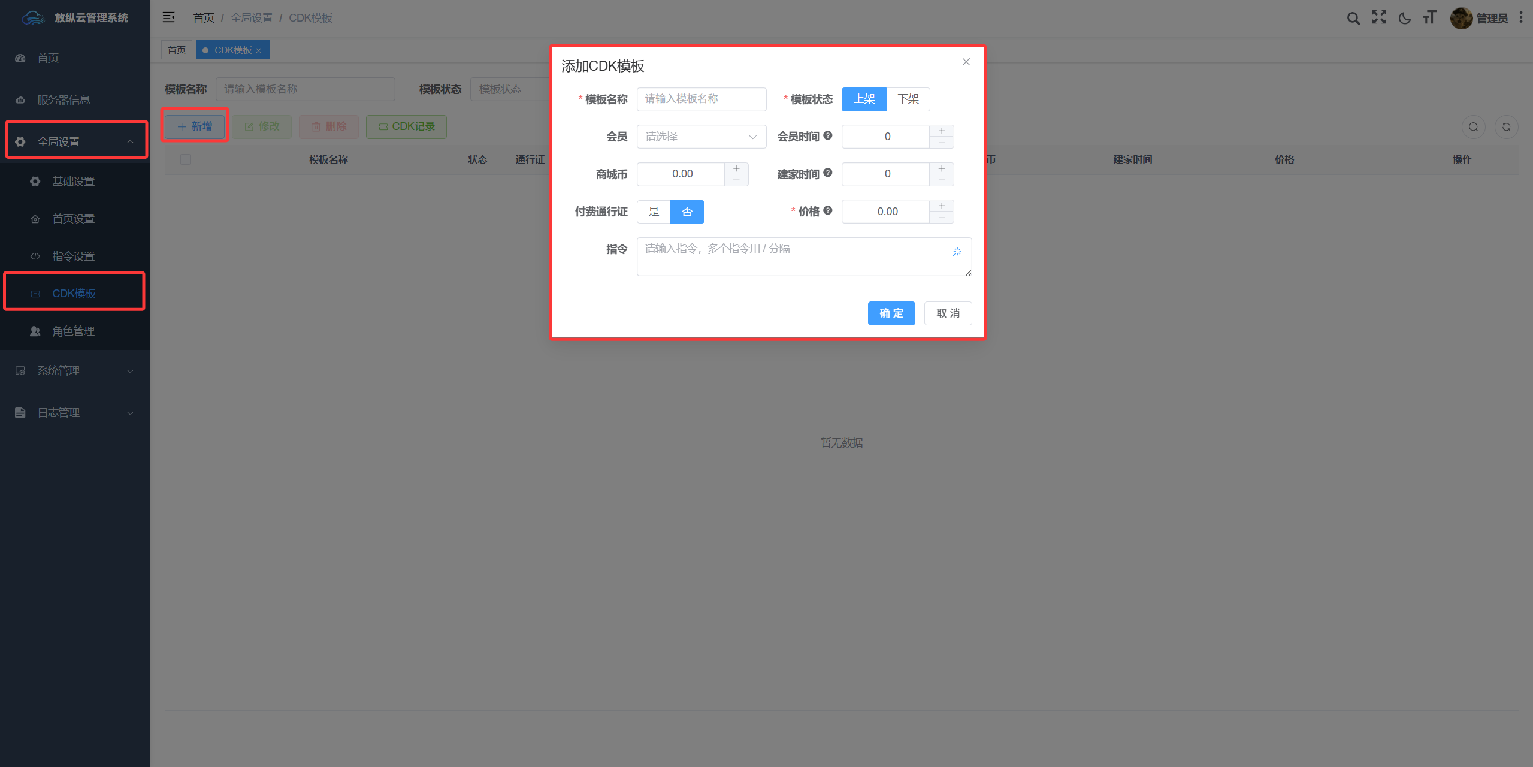This screenshot has height=767, width=1533.
Task: Decrease 价格 value with minus
Action: [942, 218]
